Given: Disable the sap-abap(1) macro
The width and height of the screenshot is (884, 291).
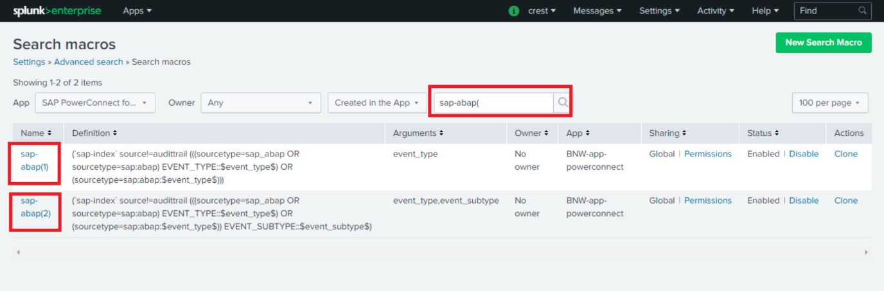Looking at the screenshot, I should pos(804,154).
